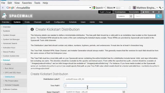Click the Distribution Label input field
The image size is (165, 93).
click(x=95, y=79)
